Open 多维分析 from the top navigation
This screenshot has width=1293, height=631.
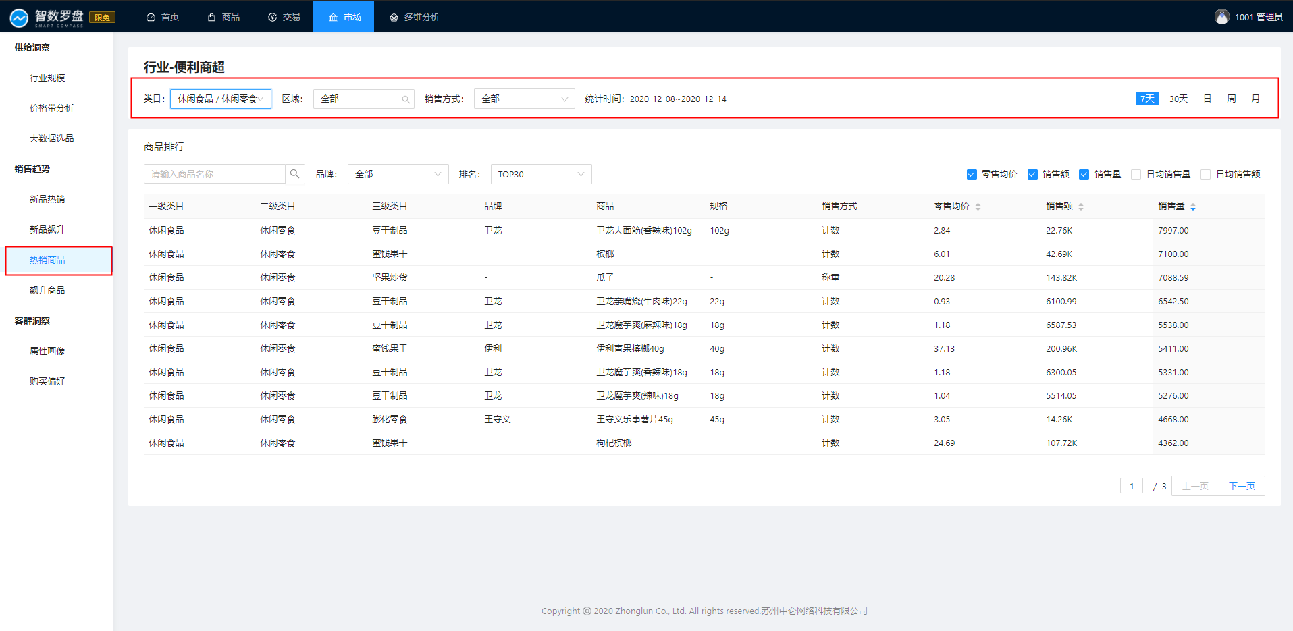pyautogui.click(x=415, y=17)
